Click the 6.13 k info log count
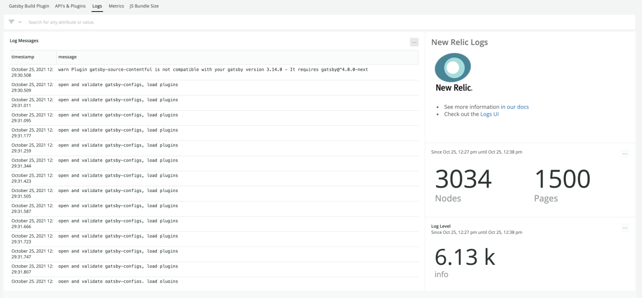The width and height of the screenshot is (642, 298). click(464, 258)
